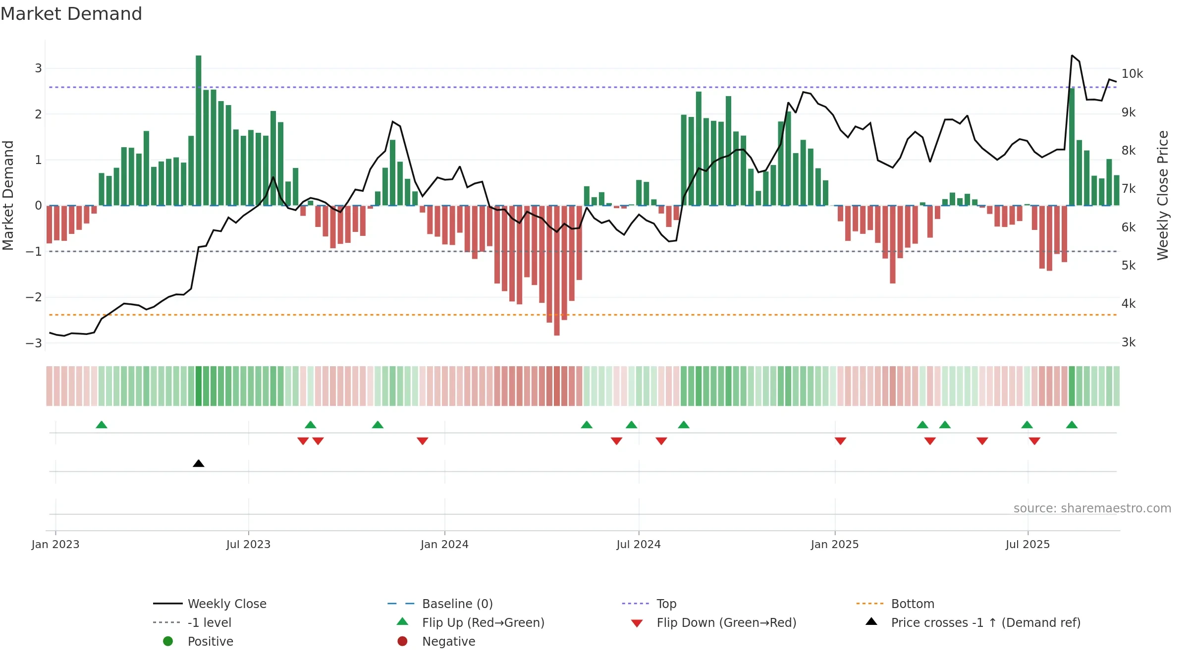Click the 3k price axis tick
Image resolution: width=1189 pixels, height=669 pixels.
point(1129,342)
